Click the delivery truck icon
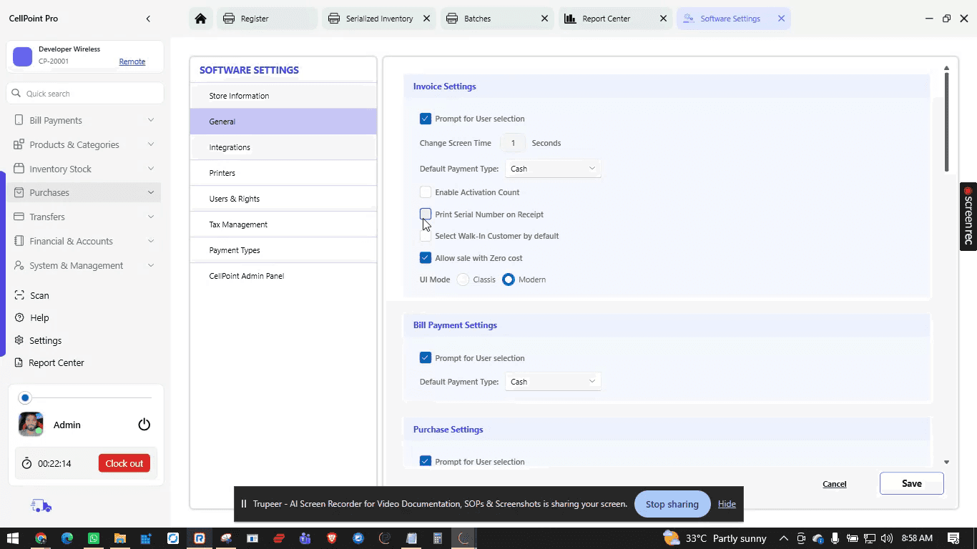 (41, 506)
